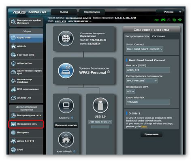Click the WAN IP 192.168.66.46 text

[98, 40]
